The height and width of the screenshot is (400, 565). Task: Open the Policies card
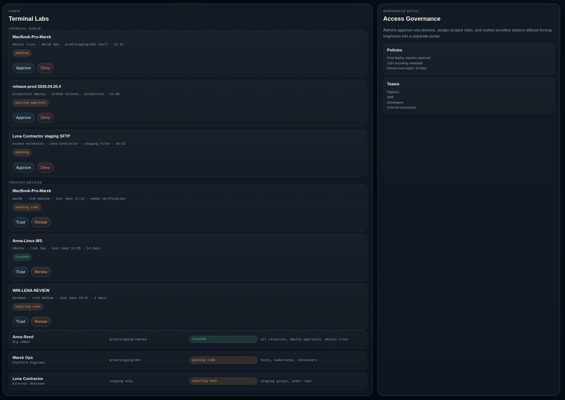(468, 59)
